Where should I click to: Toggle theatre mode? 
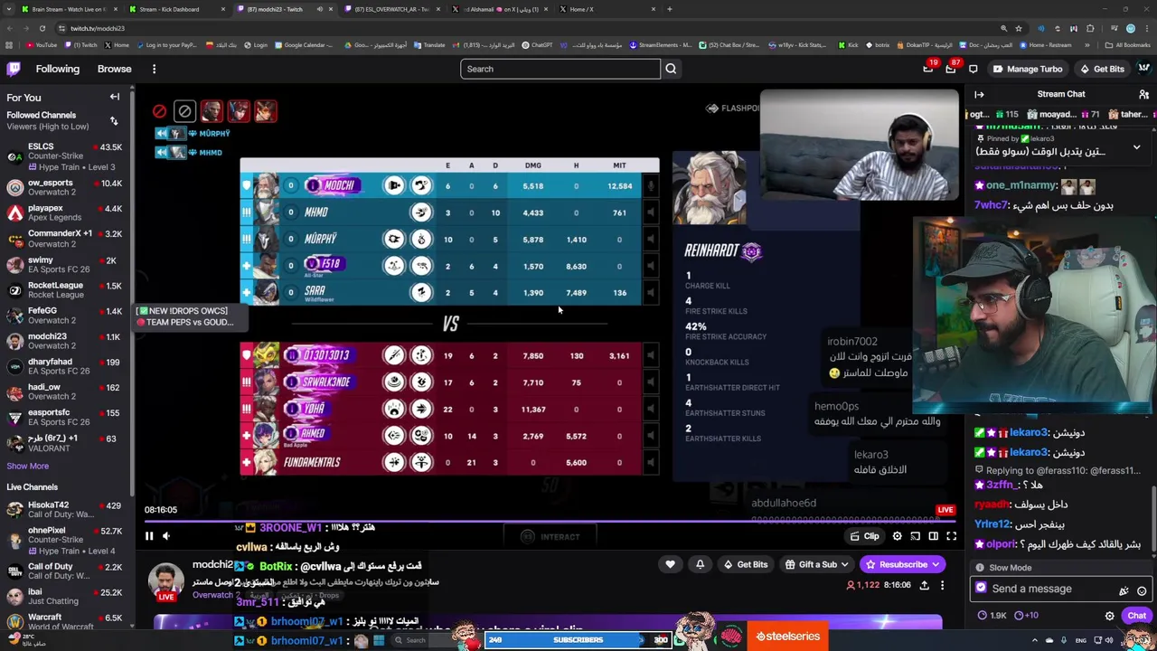933,536
